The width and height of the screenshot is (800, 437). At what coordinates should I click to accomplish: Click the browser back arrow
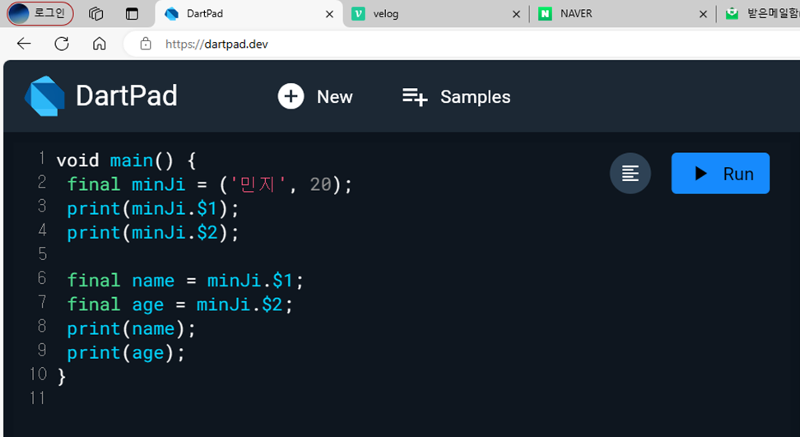24,44
